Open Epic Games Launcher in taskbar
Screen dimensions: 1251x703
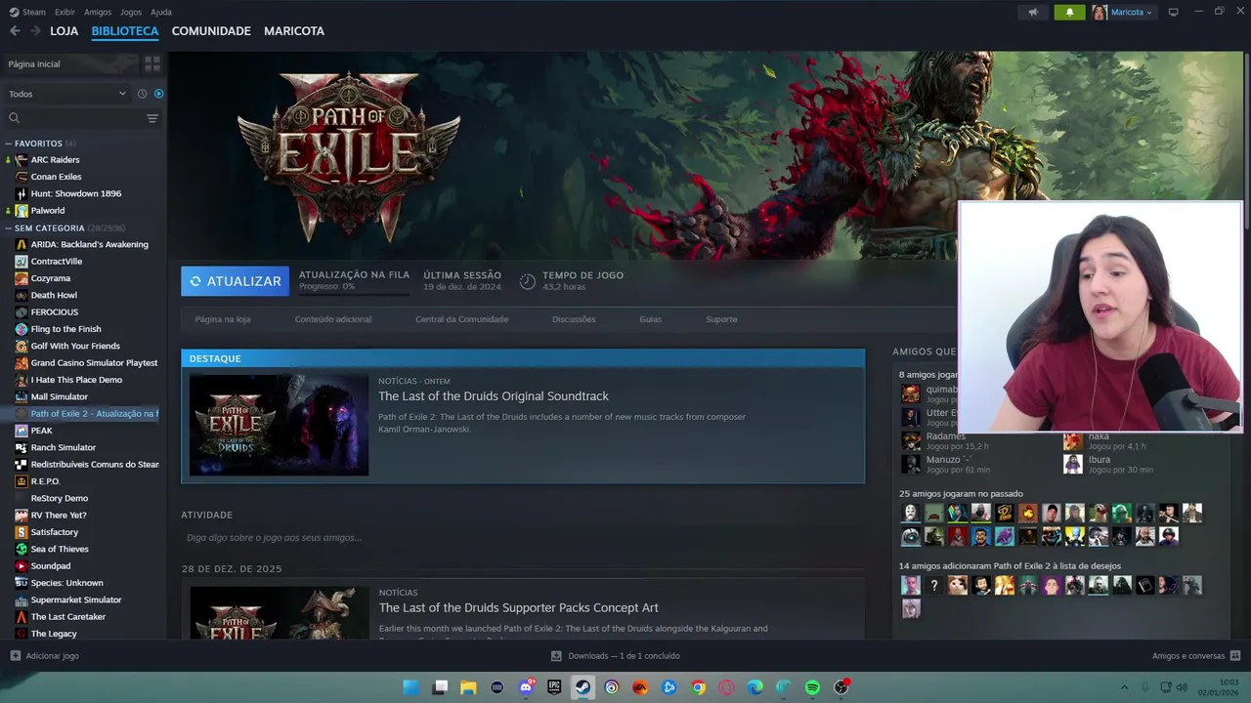pos(554,687)
